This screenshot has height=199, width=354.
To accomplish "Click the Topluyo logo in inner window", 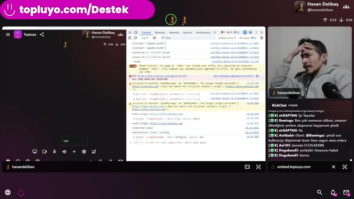I will (x=18, y=35).
